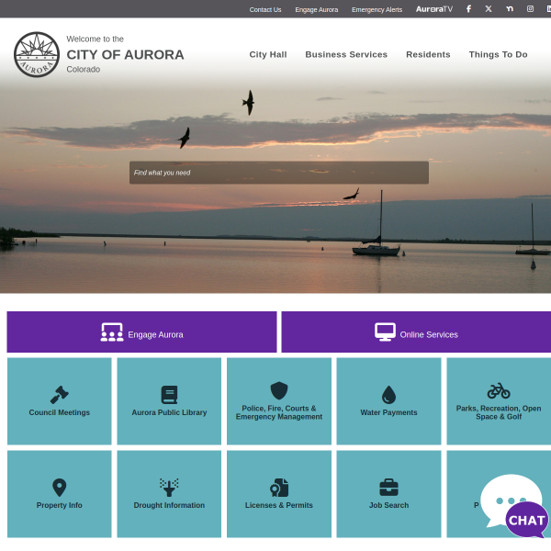Open the Nextdoor icon in top bar
This screenshot has height=551, width=551.
510,9
